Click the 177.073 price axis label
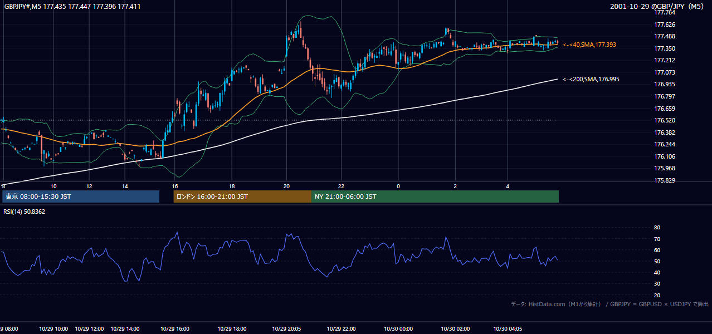Viewport: 712px width, 334px height. click(x=664, y=72)
